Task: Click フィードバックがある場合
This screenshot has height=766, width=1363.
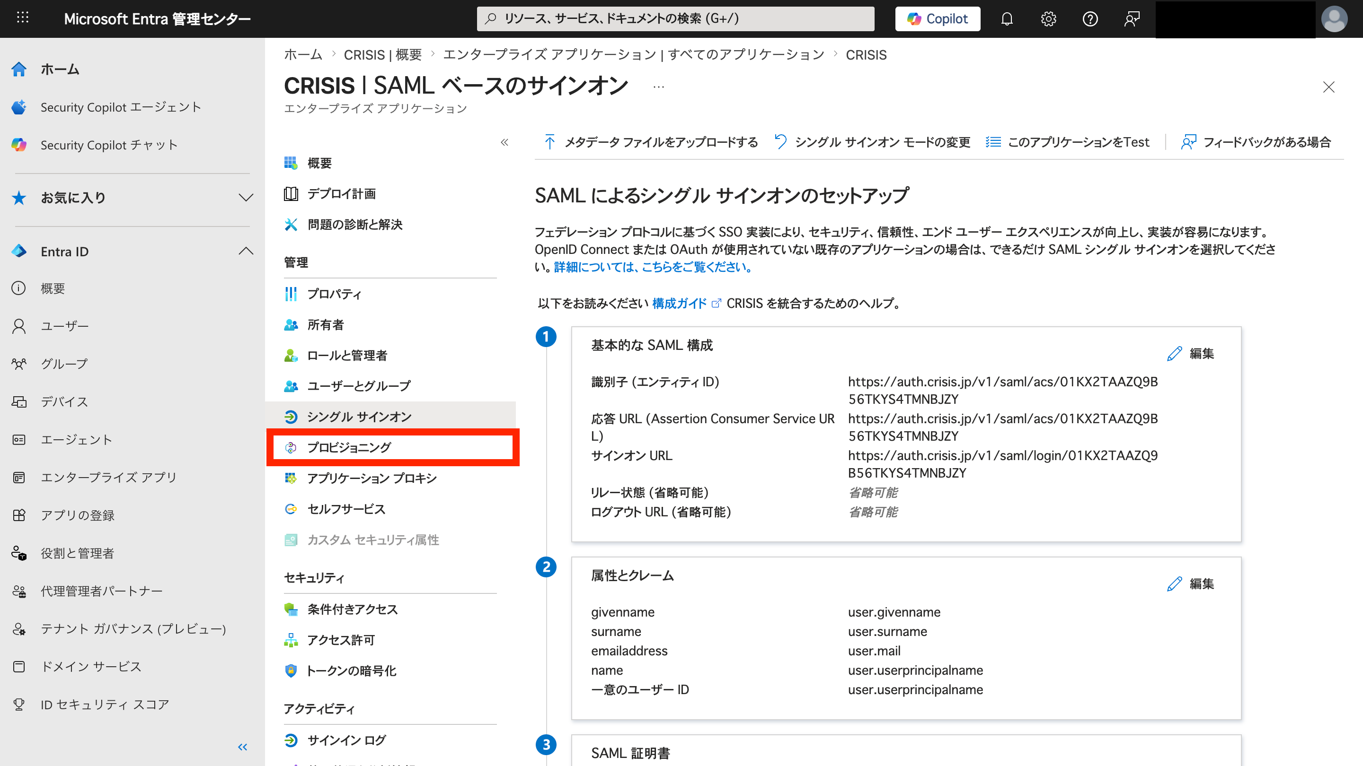Action: click(x=1256, y=142)
